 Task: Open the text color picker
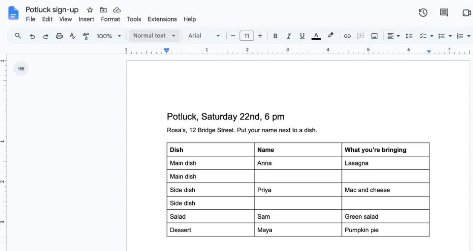coord(316,36)
